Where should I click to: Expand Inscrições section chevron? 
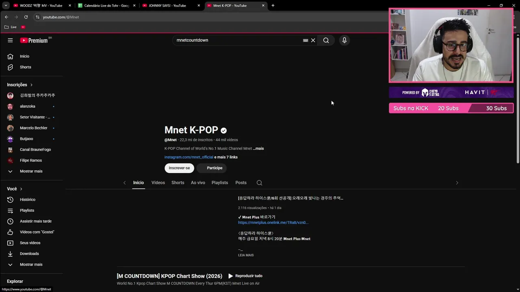pyautogui.click(x=31, y=85)
